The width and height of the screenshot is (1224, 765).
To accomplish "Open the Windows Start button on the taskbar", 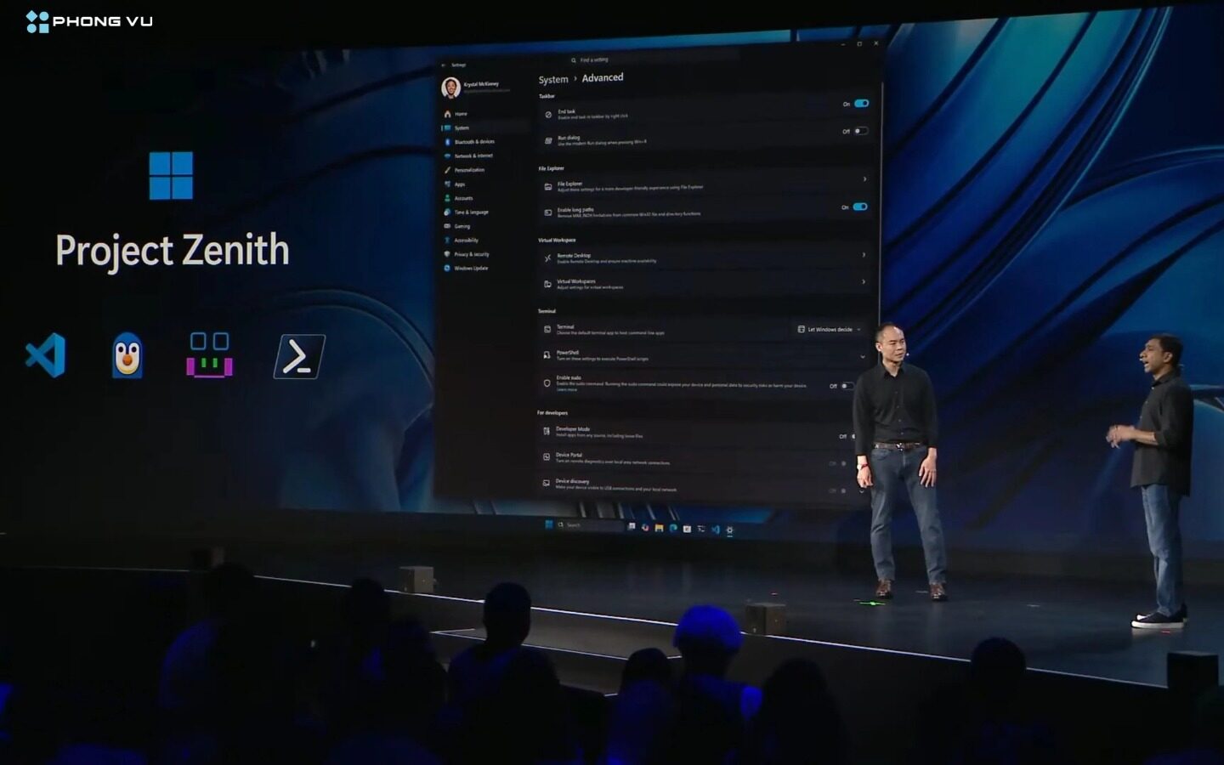I will tap(548, 524).
